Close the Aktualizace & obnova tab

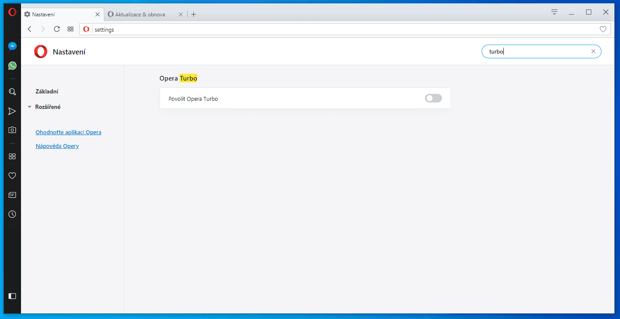coord(181,15)
